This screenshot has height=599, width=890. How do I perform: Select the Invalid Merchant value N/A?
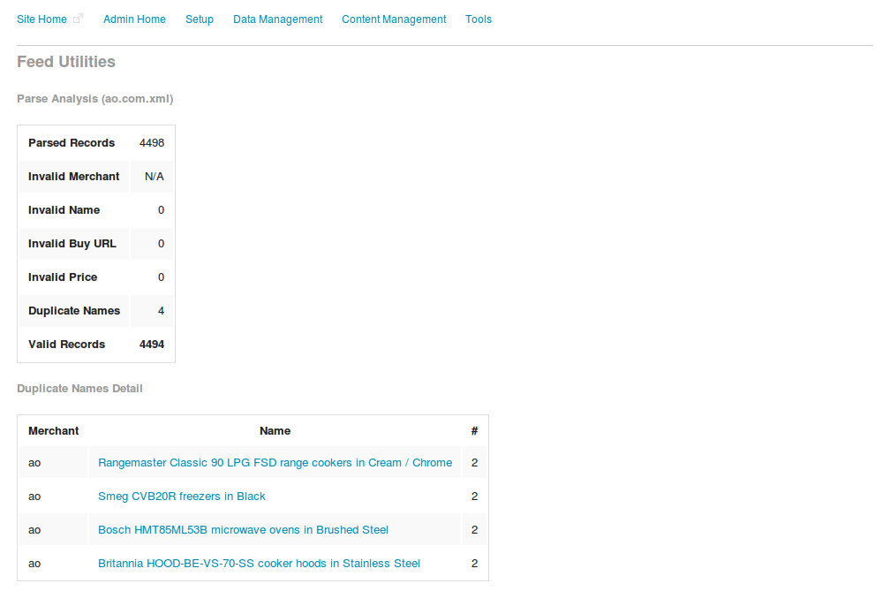pyautogui.click(x=154, y=177)
